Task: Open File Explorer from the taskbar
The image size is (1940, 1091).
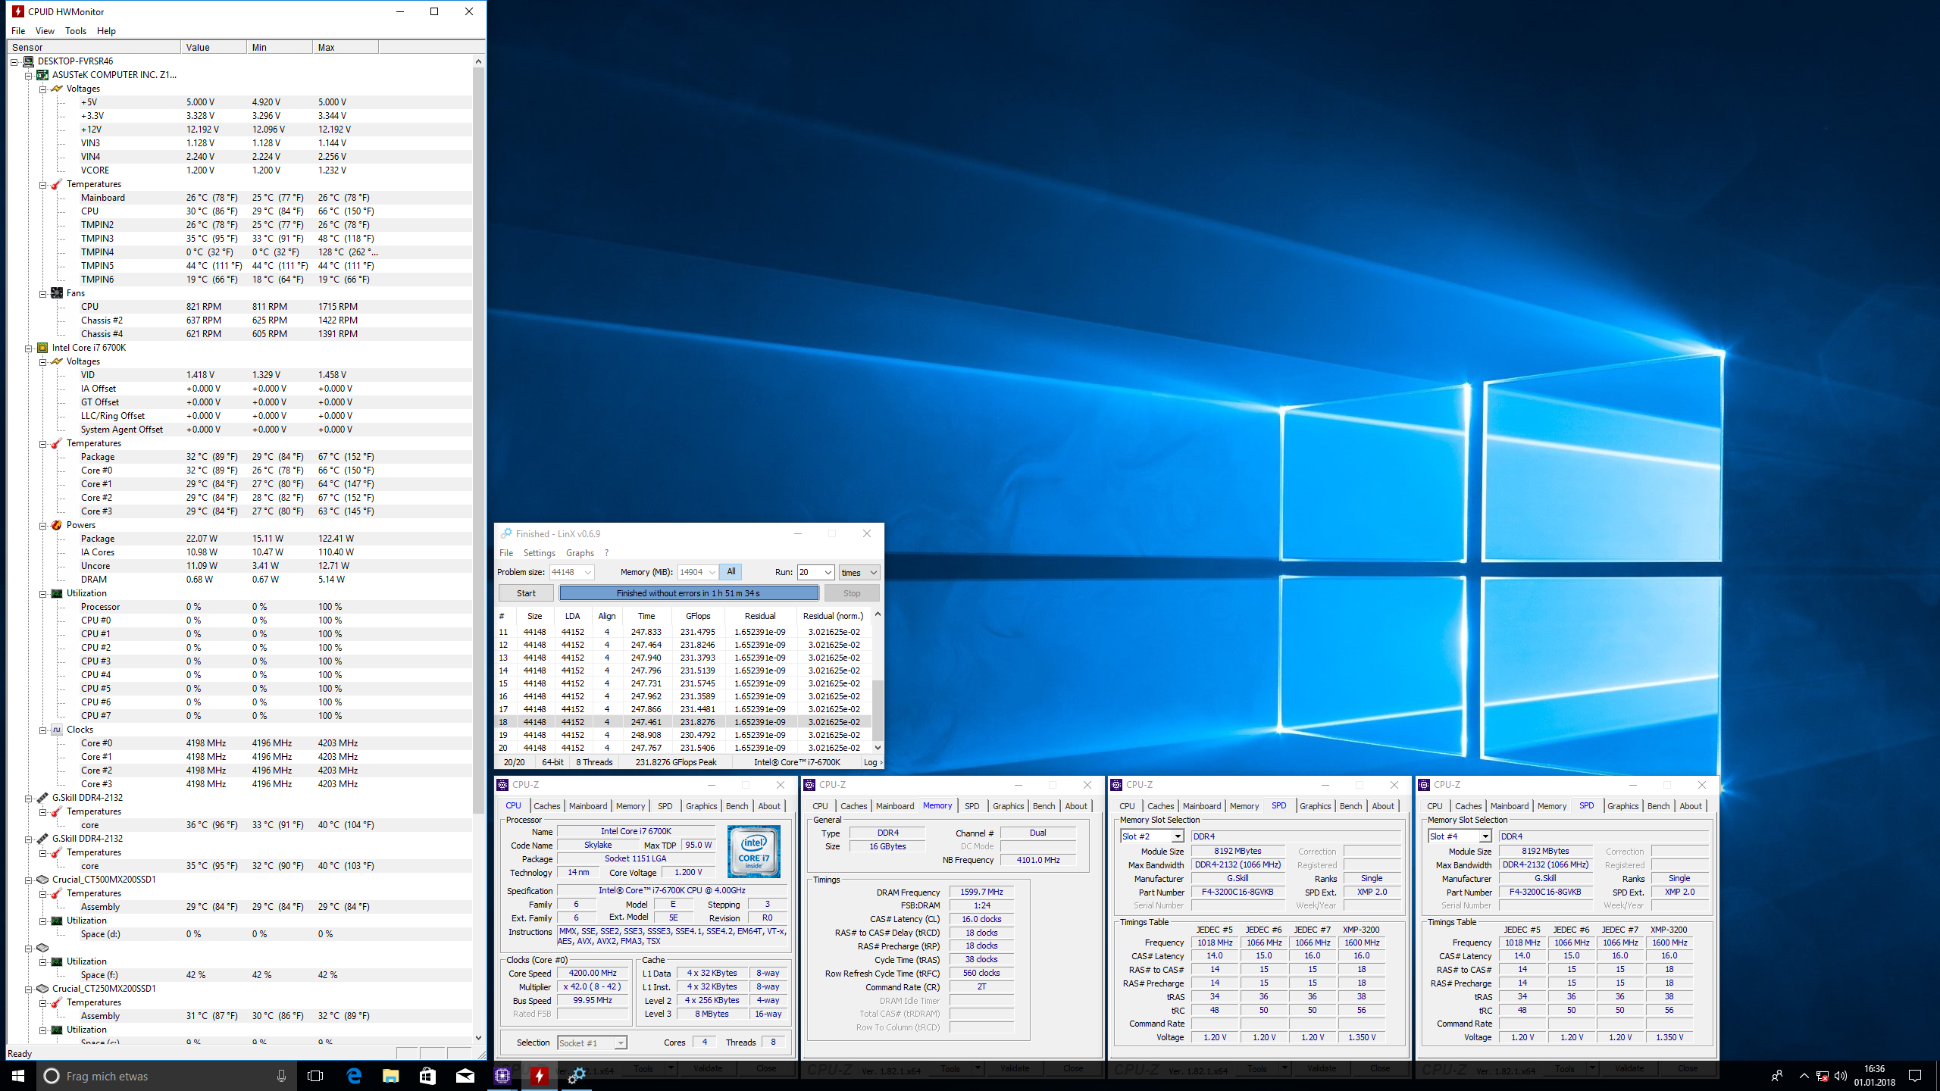Action: 390,1075
